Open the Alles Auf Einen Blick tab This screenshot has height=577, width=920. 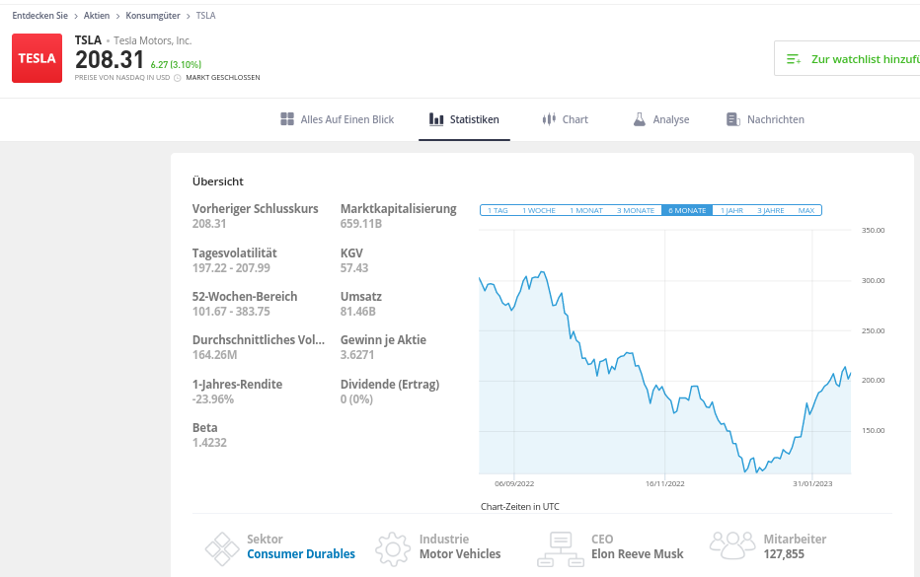tap(338, 119)
